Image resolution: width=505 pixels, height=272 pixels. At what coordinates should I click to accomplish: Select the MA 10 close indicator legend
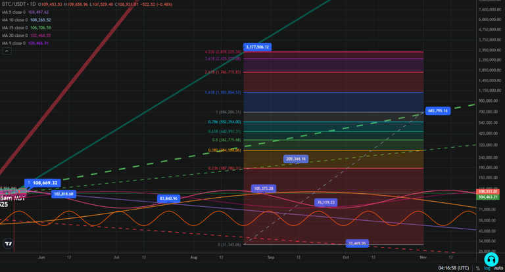click(x=26, y=20)
